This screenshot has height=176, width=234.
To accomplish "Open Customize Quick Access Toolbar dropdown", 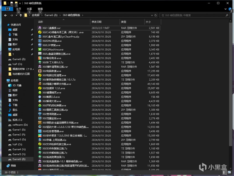I will 20,3.
